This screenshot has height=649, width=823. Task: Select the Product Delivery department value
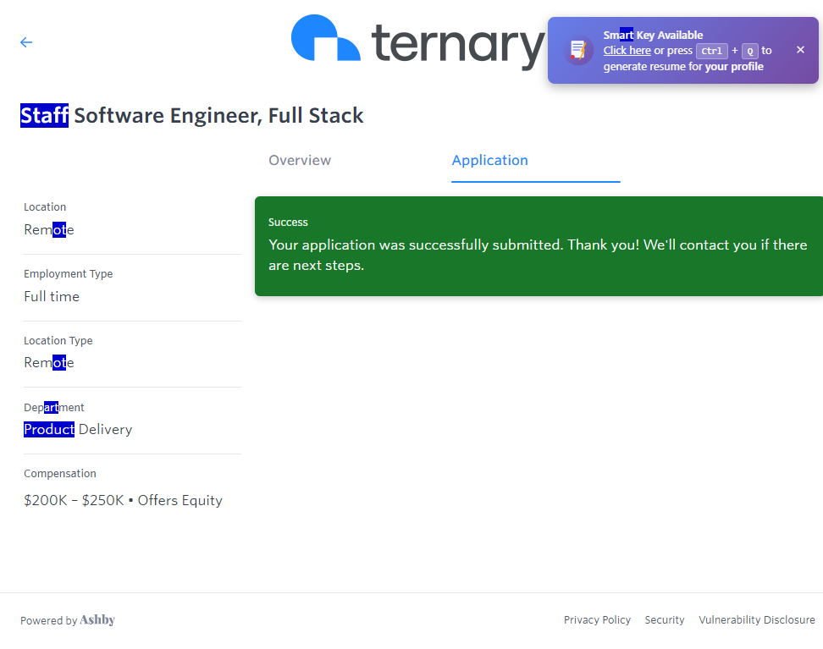point(78,430)
